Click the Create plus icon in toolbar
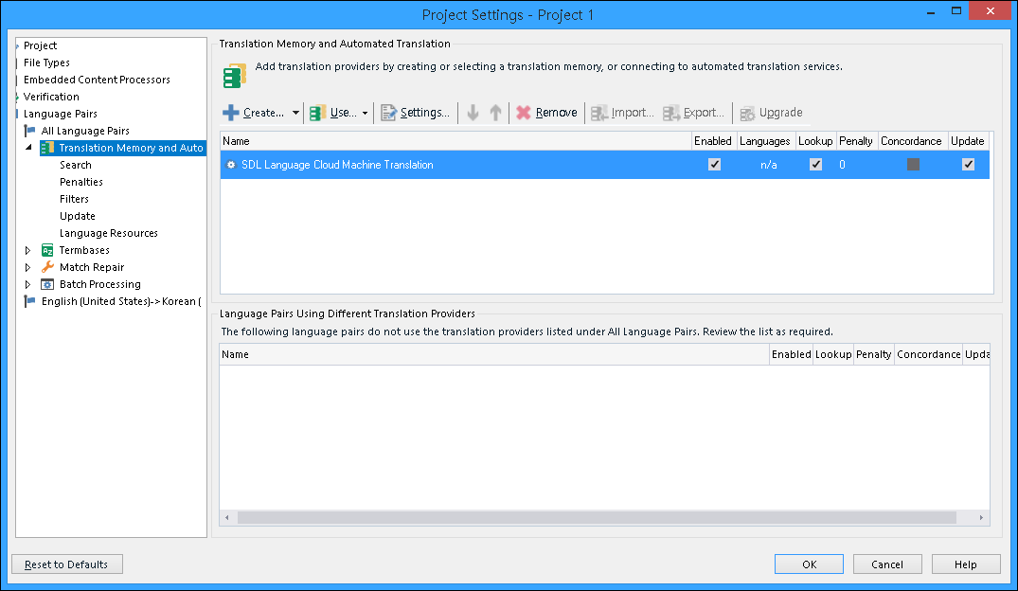The image size is (1018, 591). pyautogui.click(x=231, y=113)
